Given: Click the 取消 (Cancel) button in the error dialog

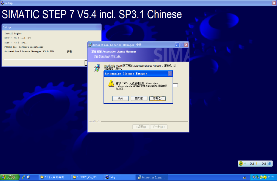Looking at the screenshot, I should tap(120, 99).
